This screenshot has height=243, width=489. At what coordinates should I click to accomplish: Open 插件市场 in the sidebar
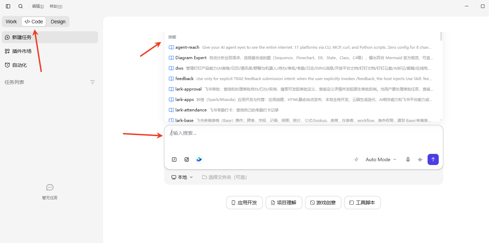pyautogui.click(x=50, y=51)
